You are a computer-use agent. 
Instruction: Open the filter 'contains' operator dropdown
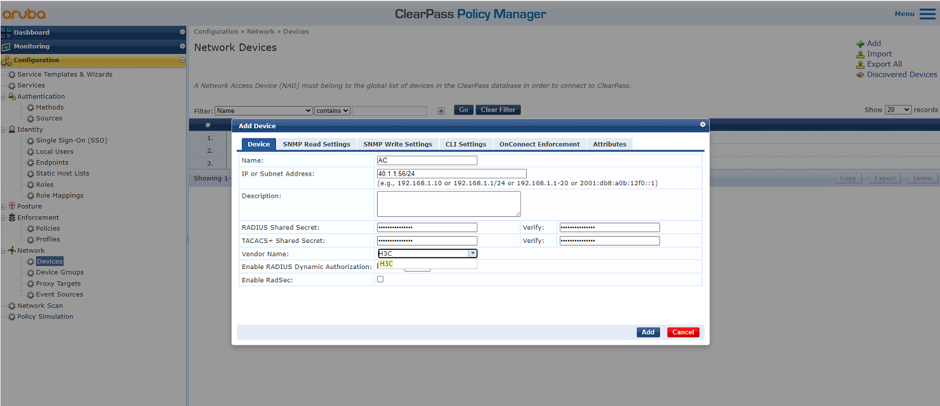point(332,110)
